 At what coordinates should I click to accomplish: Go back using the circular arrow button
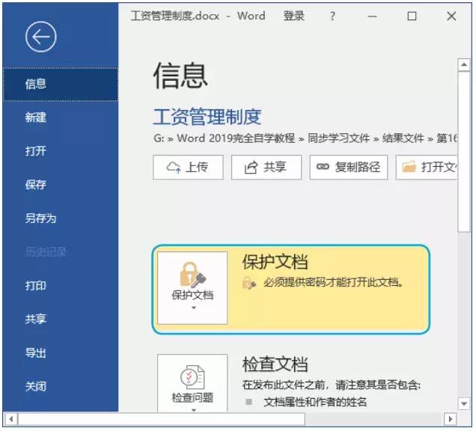tap(40, 37)
